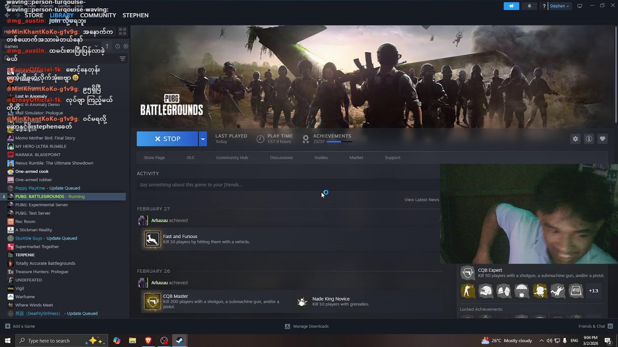Open the DLC tab
The height and width of the screenshot is (347, 618).
click(x=191, y=158)
